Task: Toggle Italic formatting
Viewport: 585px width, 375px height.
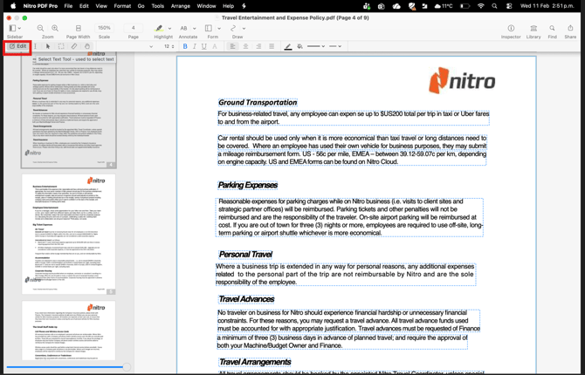Action: (195, 46)
